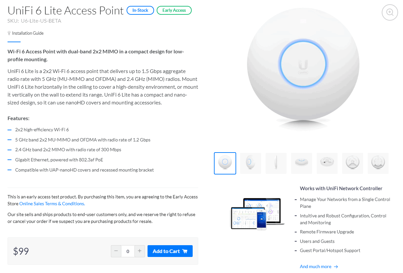Select the fourth low-angle product thumbnail

pyautogui.click(x=302, y=163)
